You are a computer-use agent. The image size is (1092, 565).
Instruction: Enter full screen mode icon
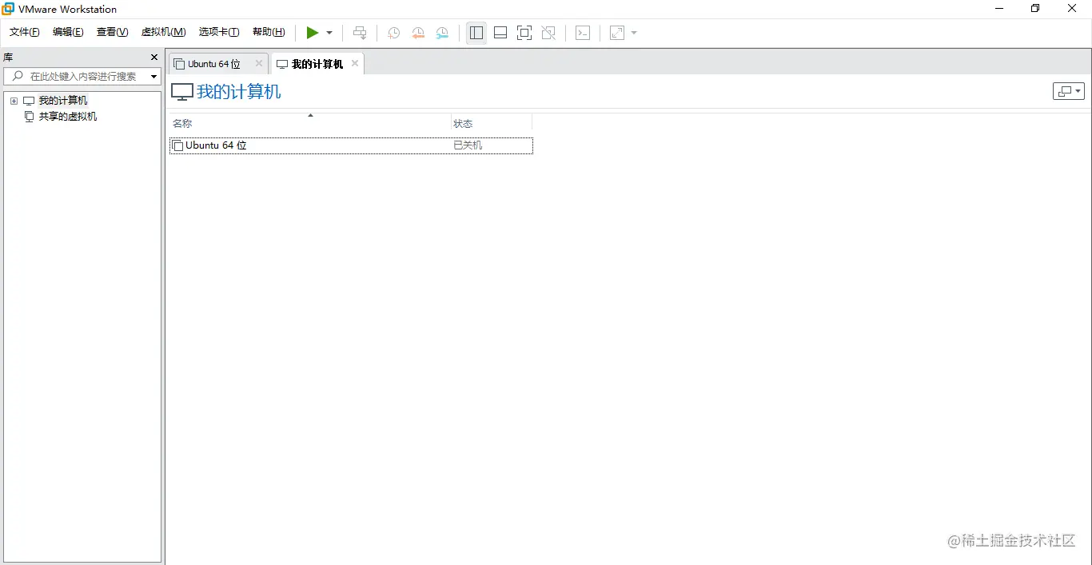524,33
